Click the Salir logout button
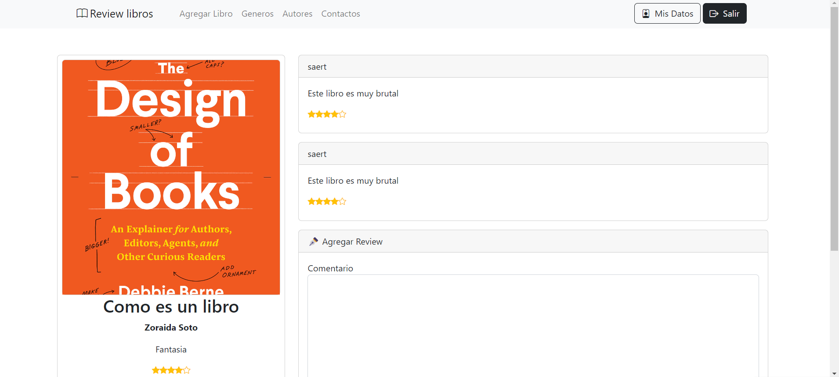This screenshot has width=839, height=377. pos(725,14)
